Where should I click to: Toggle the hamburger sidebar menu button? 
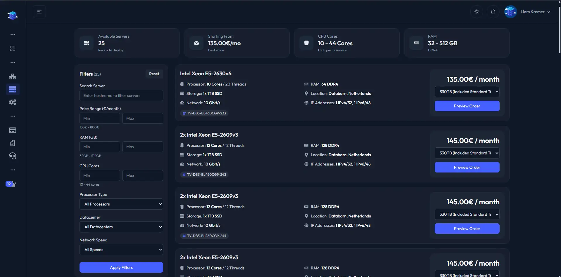(39, 12)
